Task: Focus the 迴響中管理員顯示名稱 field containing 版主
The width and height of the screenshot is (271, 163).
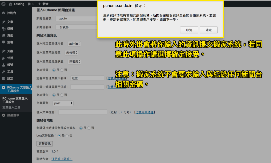Action: point(87,78)
